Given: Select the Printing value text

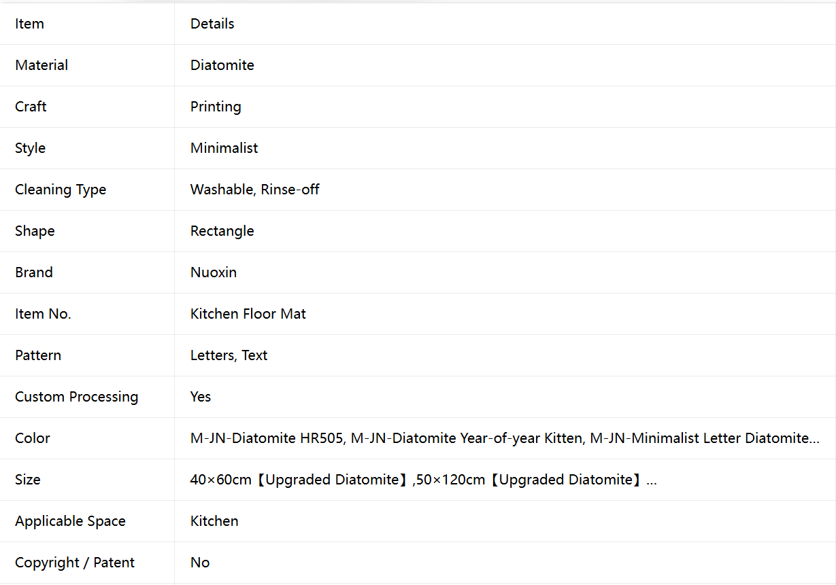Looking at the screenshot, I should coord(216,107).
